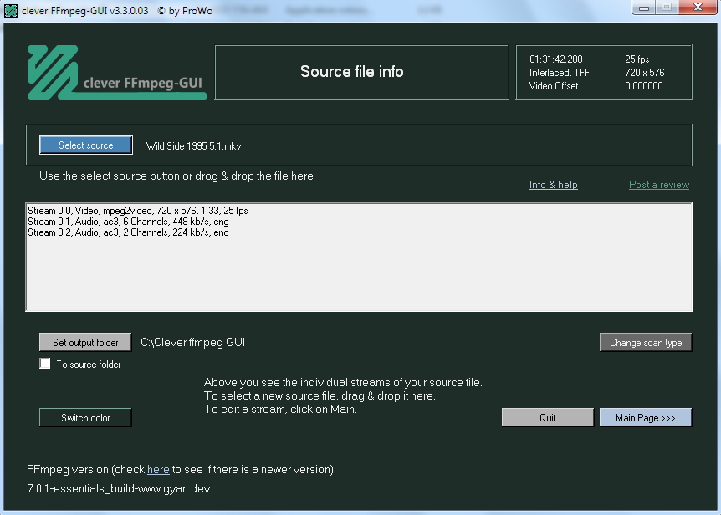Click the output path C:\Clever ffmpeg GUI
This screenshot has width=721, height=515.
(x=192, y=342)
